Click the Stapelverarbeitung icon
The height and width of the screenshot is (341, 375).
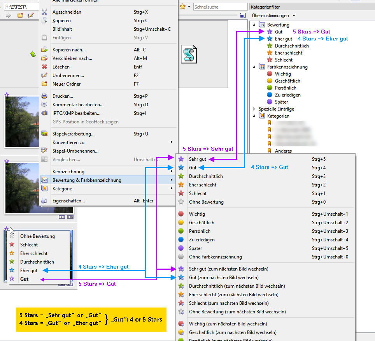(44, 134)
